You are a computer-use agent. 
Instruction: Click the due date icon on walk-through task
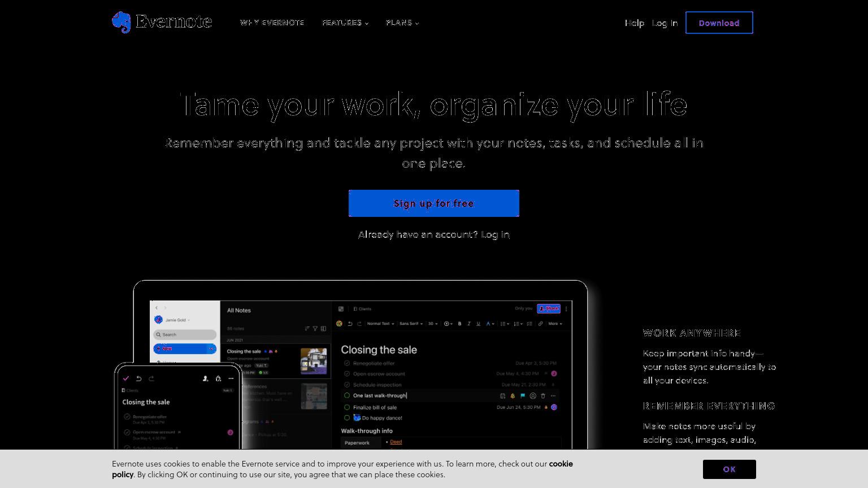point(502,396)
